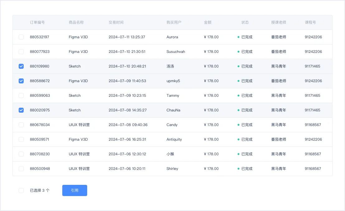Click order number 880588672
The width and height of the screenshot is (345, 211).
(x=40, y=81)
